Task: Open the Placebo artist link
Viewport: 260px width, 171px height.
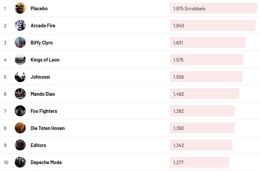Action: click(x=39, y=9)
